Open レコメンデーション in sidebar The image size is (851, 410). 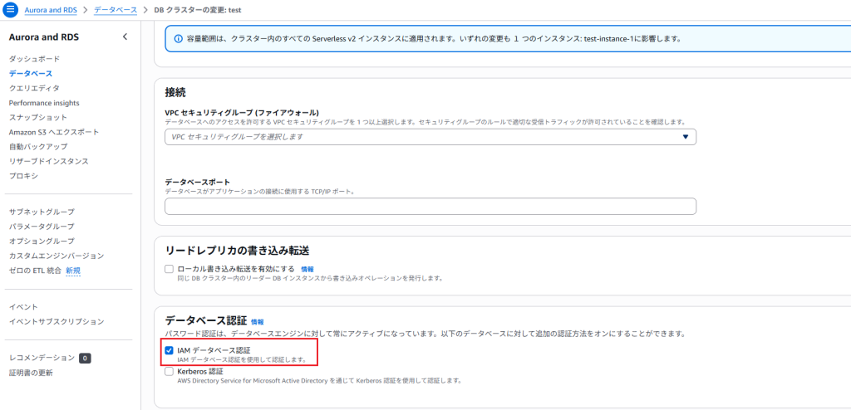click(42, 358)
